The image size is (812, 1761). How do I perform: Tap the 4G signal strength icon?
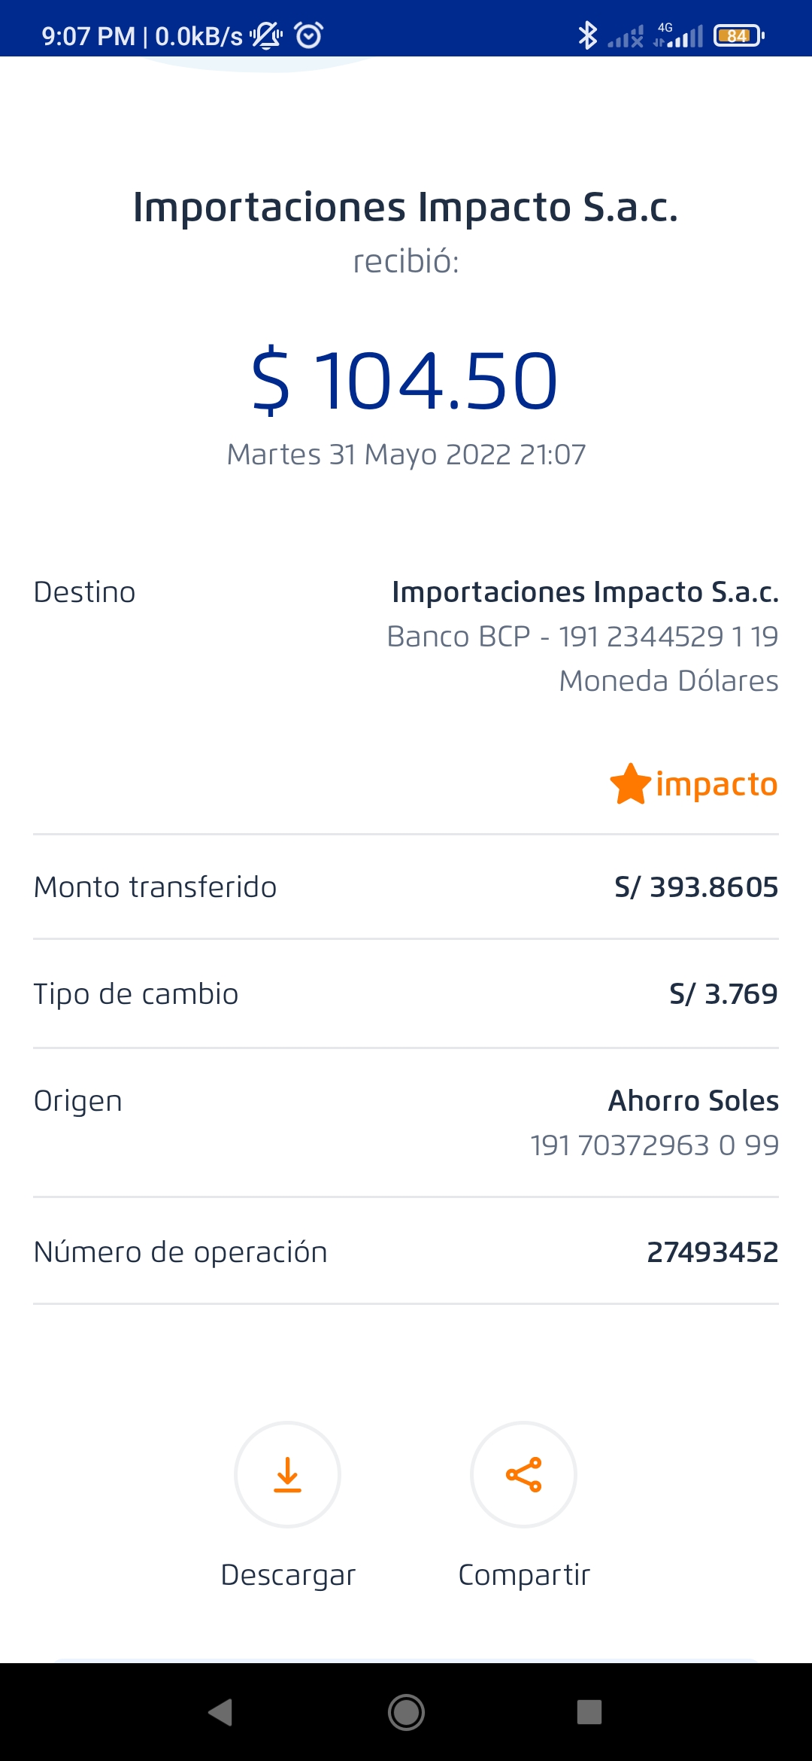[x=678, y=35]
